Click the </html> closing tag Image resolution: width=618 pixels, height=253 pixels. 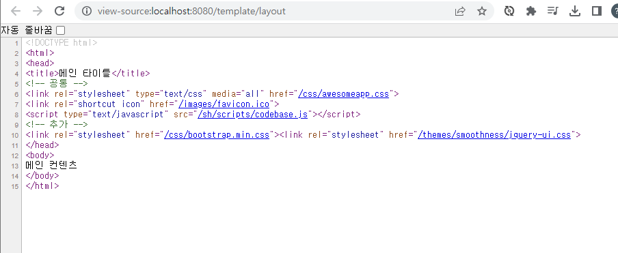(x=42, y=185)
